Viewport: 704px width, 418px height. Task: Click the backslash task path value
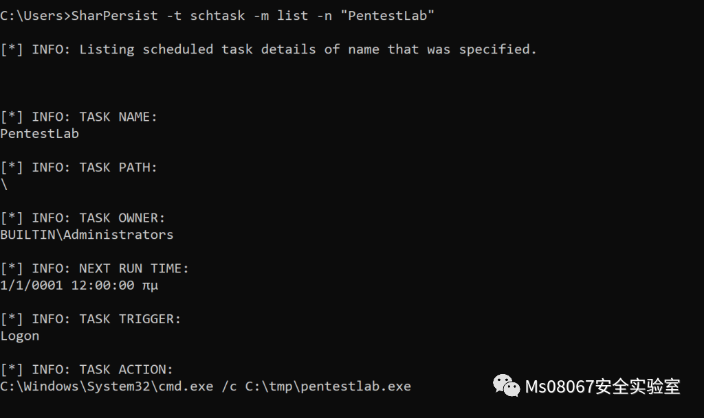[4, 184]
